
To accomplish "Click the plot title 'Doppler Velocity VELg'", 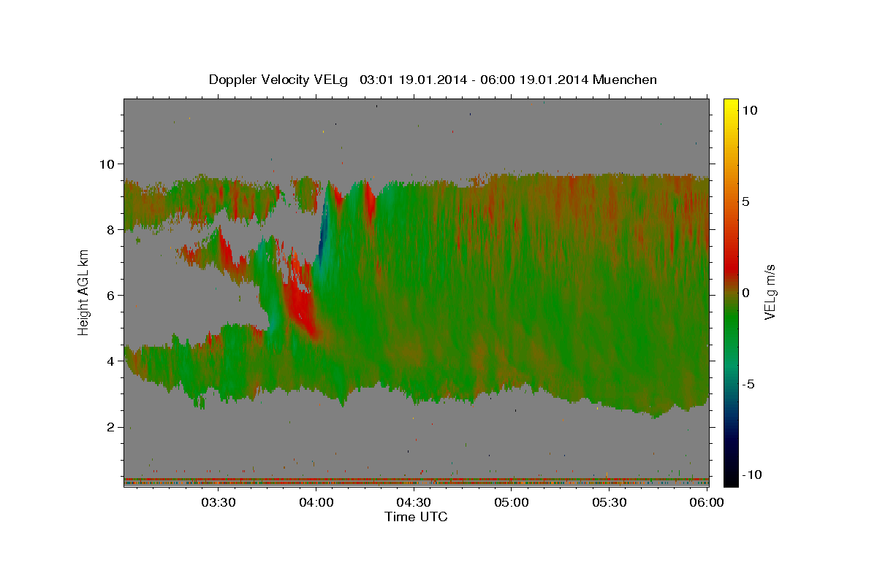I will point(280,80).
